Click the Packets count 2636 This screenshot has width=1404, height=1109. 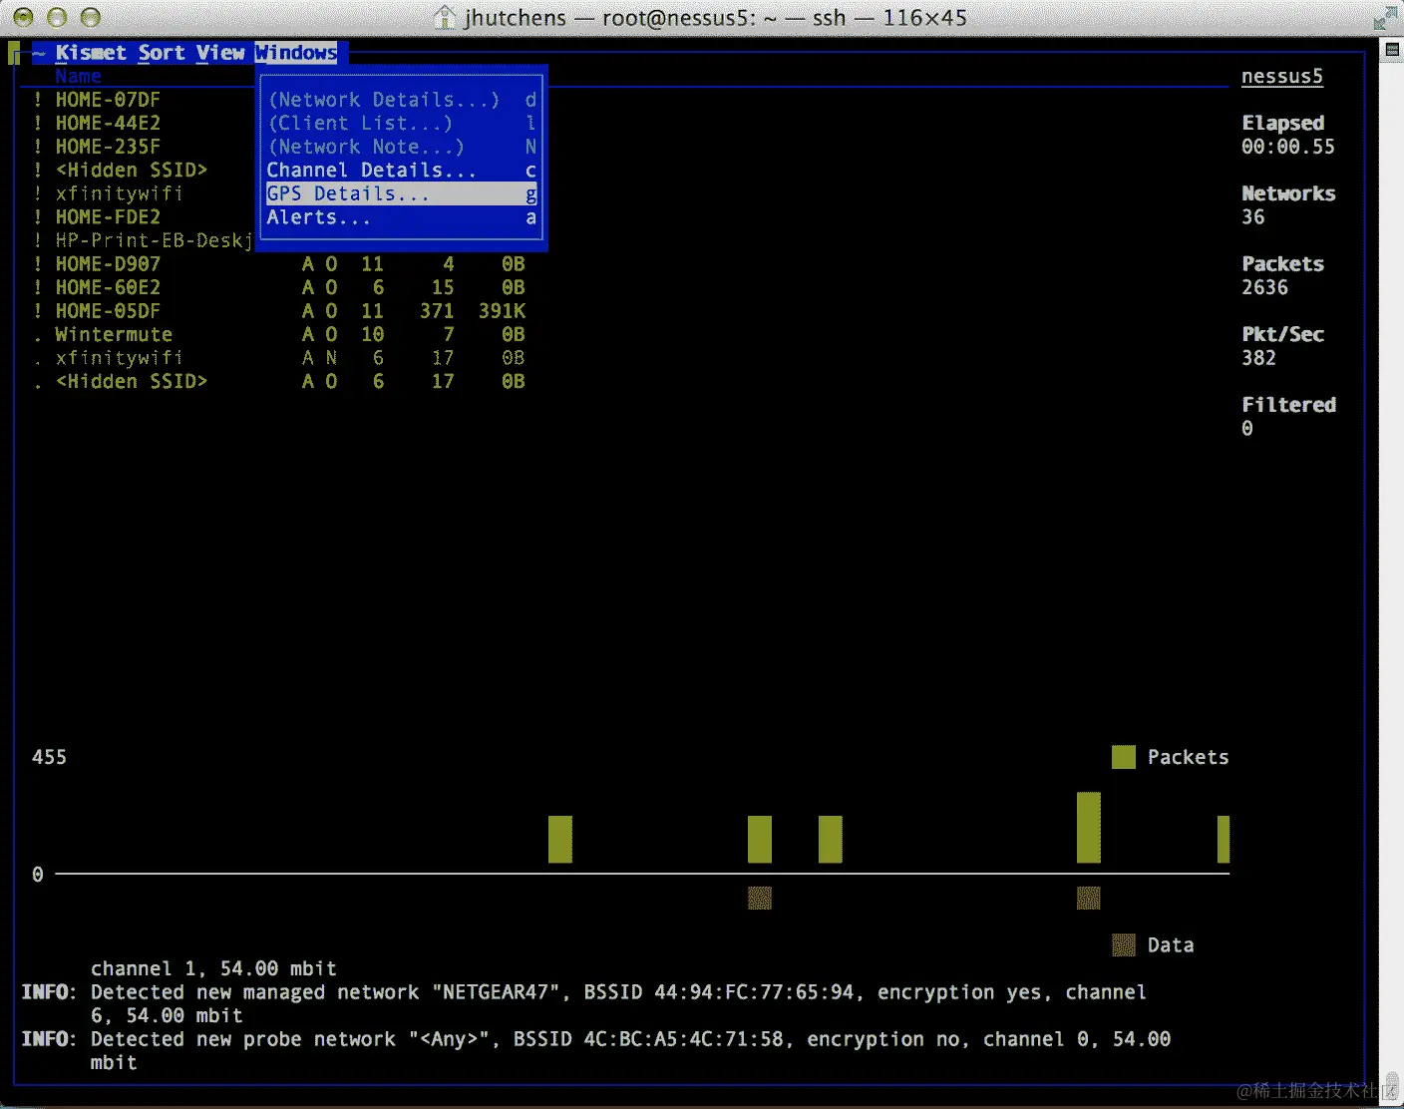click(1264, 287)
